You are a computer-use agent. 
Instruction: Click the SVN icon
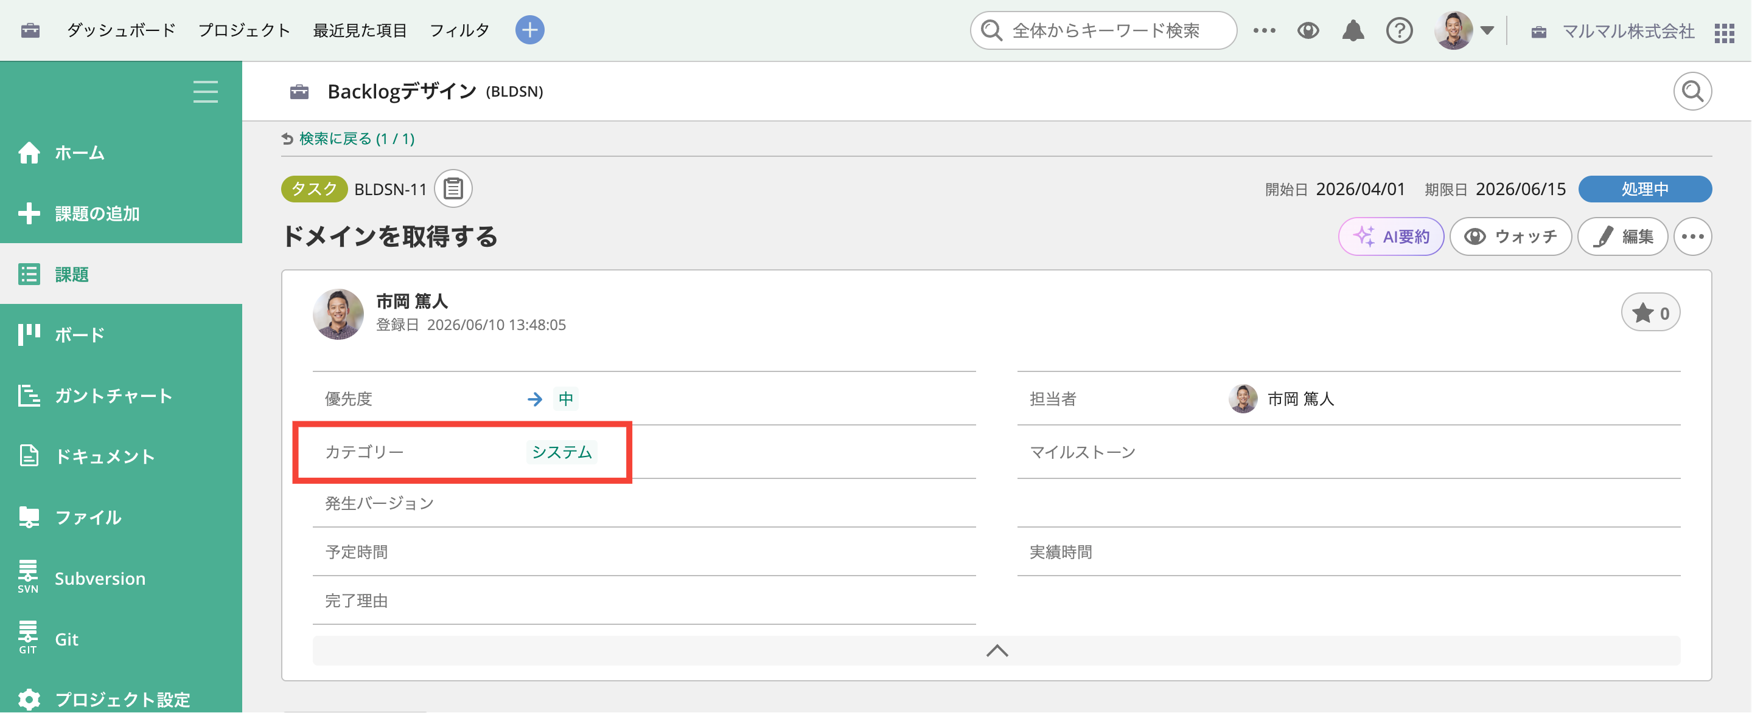[28, 577]
